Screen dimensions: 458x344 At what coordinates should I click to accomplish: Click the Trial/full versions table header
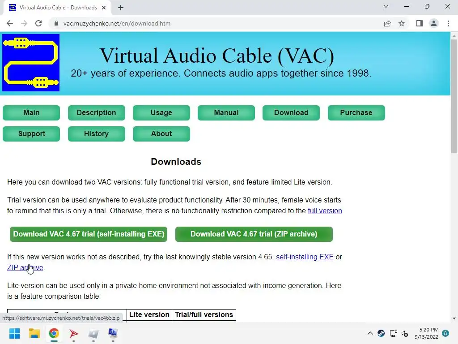pyautogui.click(x=204, y=315)
